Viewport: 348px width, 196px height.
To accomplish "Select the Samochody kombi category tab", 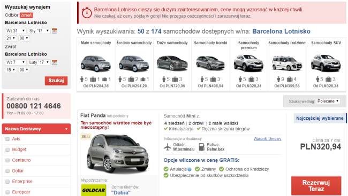I will point(210,65).
